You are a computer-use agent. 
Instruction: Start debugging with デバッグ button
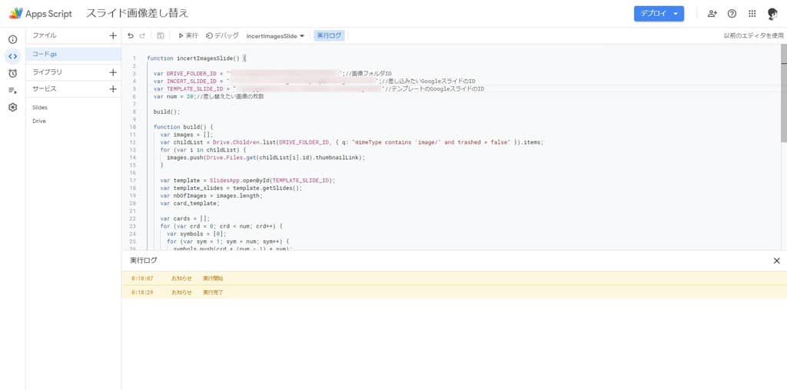click(x=222, y=35)
